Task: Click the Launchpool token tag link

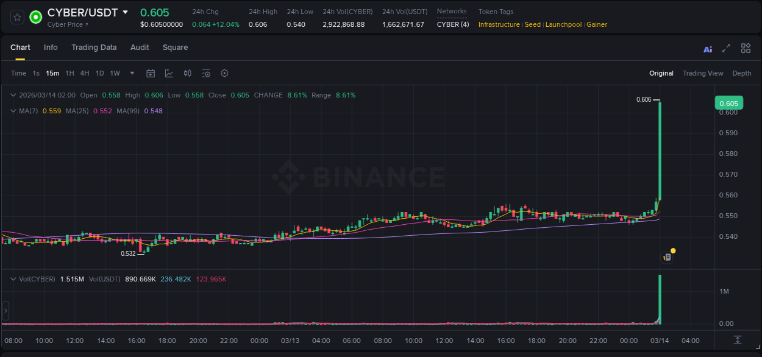Action: 563,24
